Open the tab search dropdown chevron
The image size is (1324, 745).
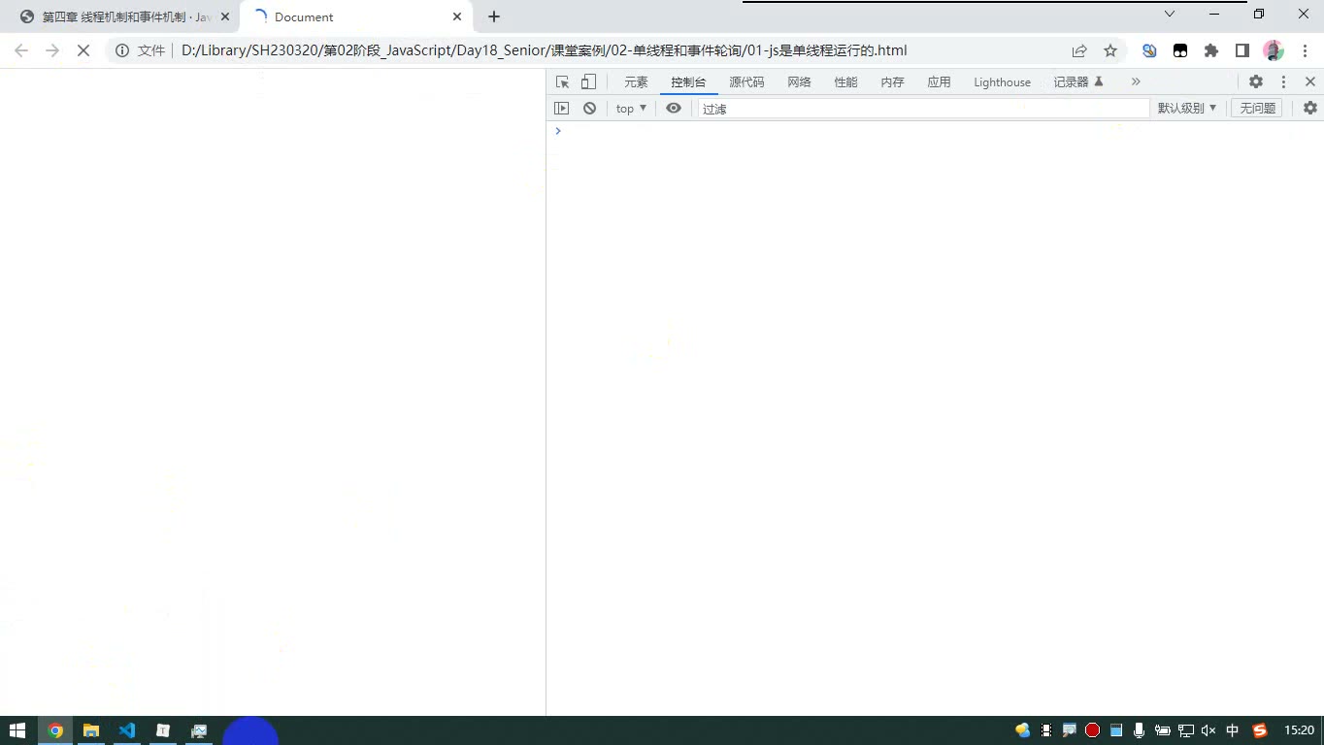click(1170, 14)
